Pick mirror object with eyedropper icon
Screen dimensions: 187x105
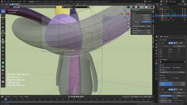pyautogui.click(x=184, y=62)
